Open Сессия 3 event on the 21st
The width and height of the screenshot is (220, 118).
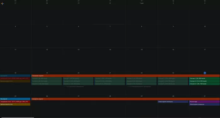point(110,84)
